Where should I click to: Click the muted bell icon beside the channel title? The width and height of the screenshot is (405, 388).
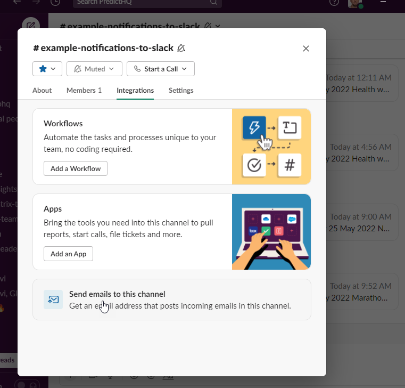(181, 48)
